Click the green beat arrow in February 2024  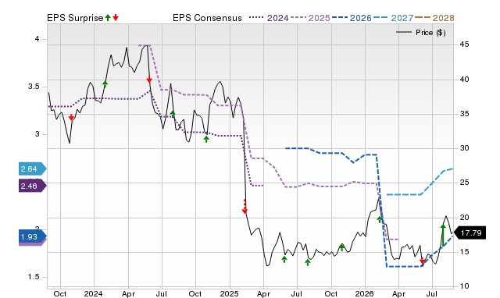(x=105, y=83)
